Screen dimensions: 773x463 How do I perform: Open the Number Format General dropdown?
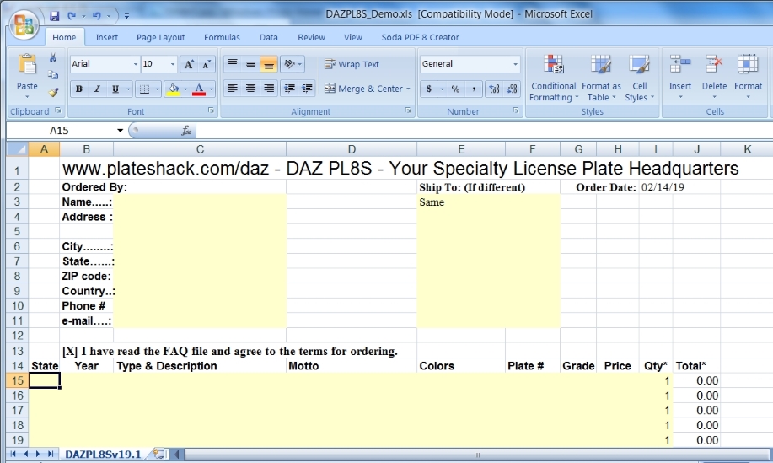coord(515,64)
